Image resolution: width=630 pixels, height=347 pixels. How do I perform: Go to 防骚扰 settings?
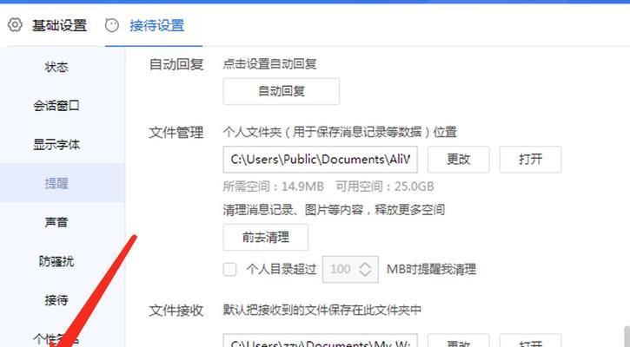click(56, 261)
